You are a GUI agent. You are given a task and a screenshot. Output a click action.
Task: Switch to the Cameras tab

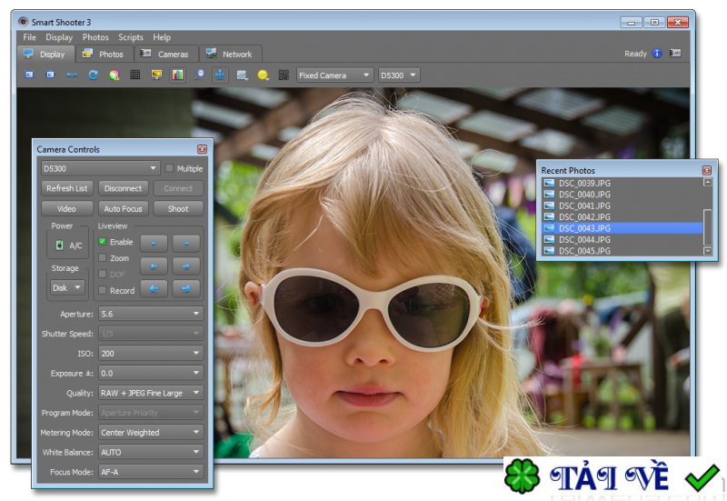tap(165, 54)
